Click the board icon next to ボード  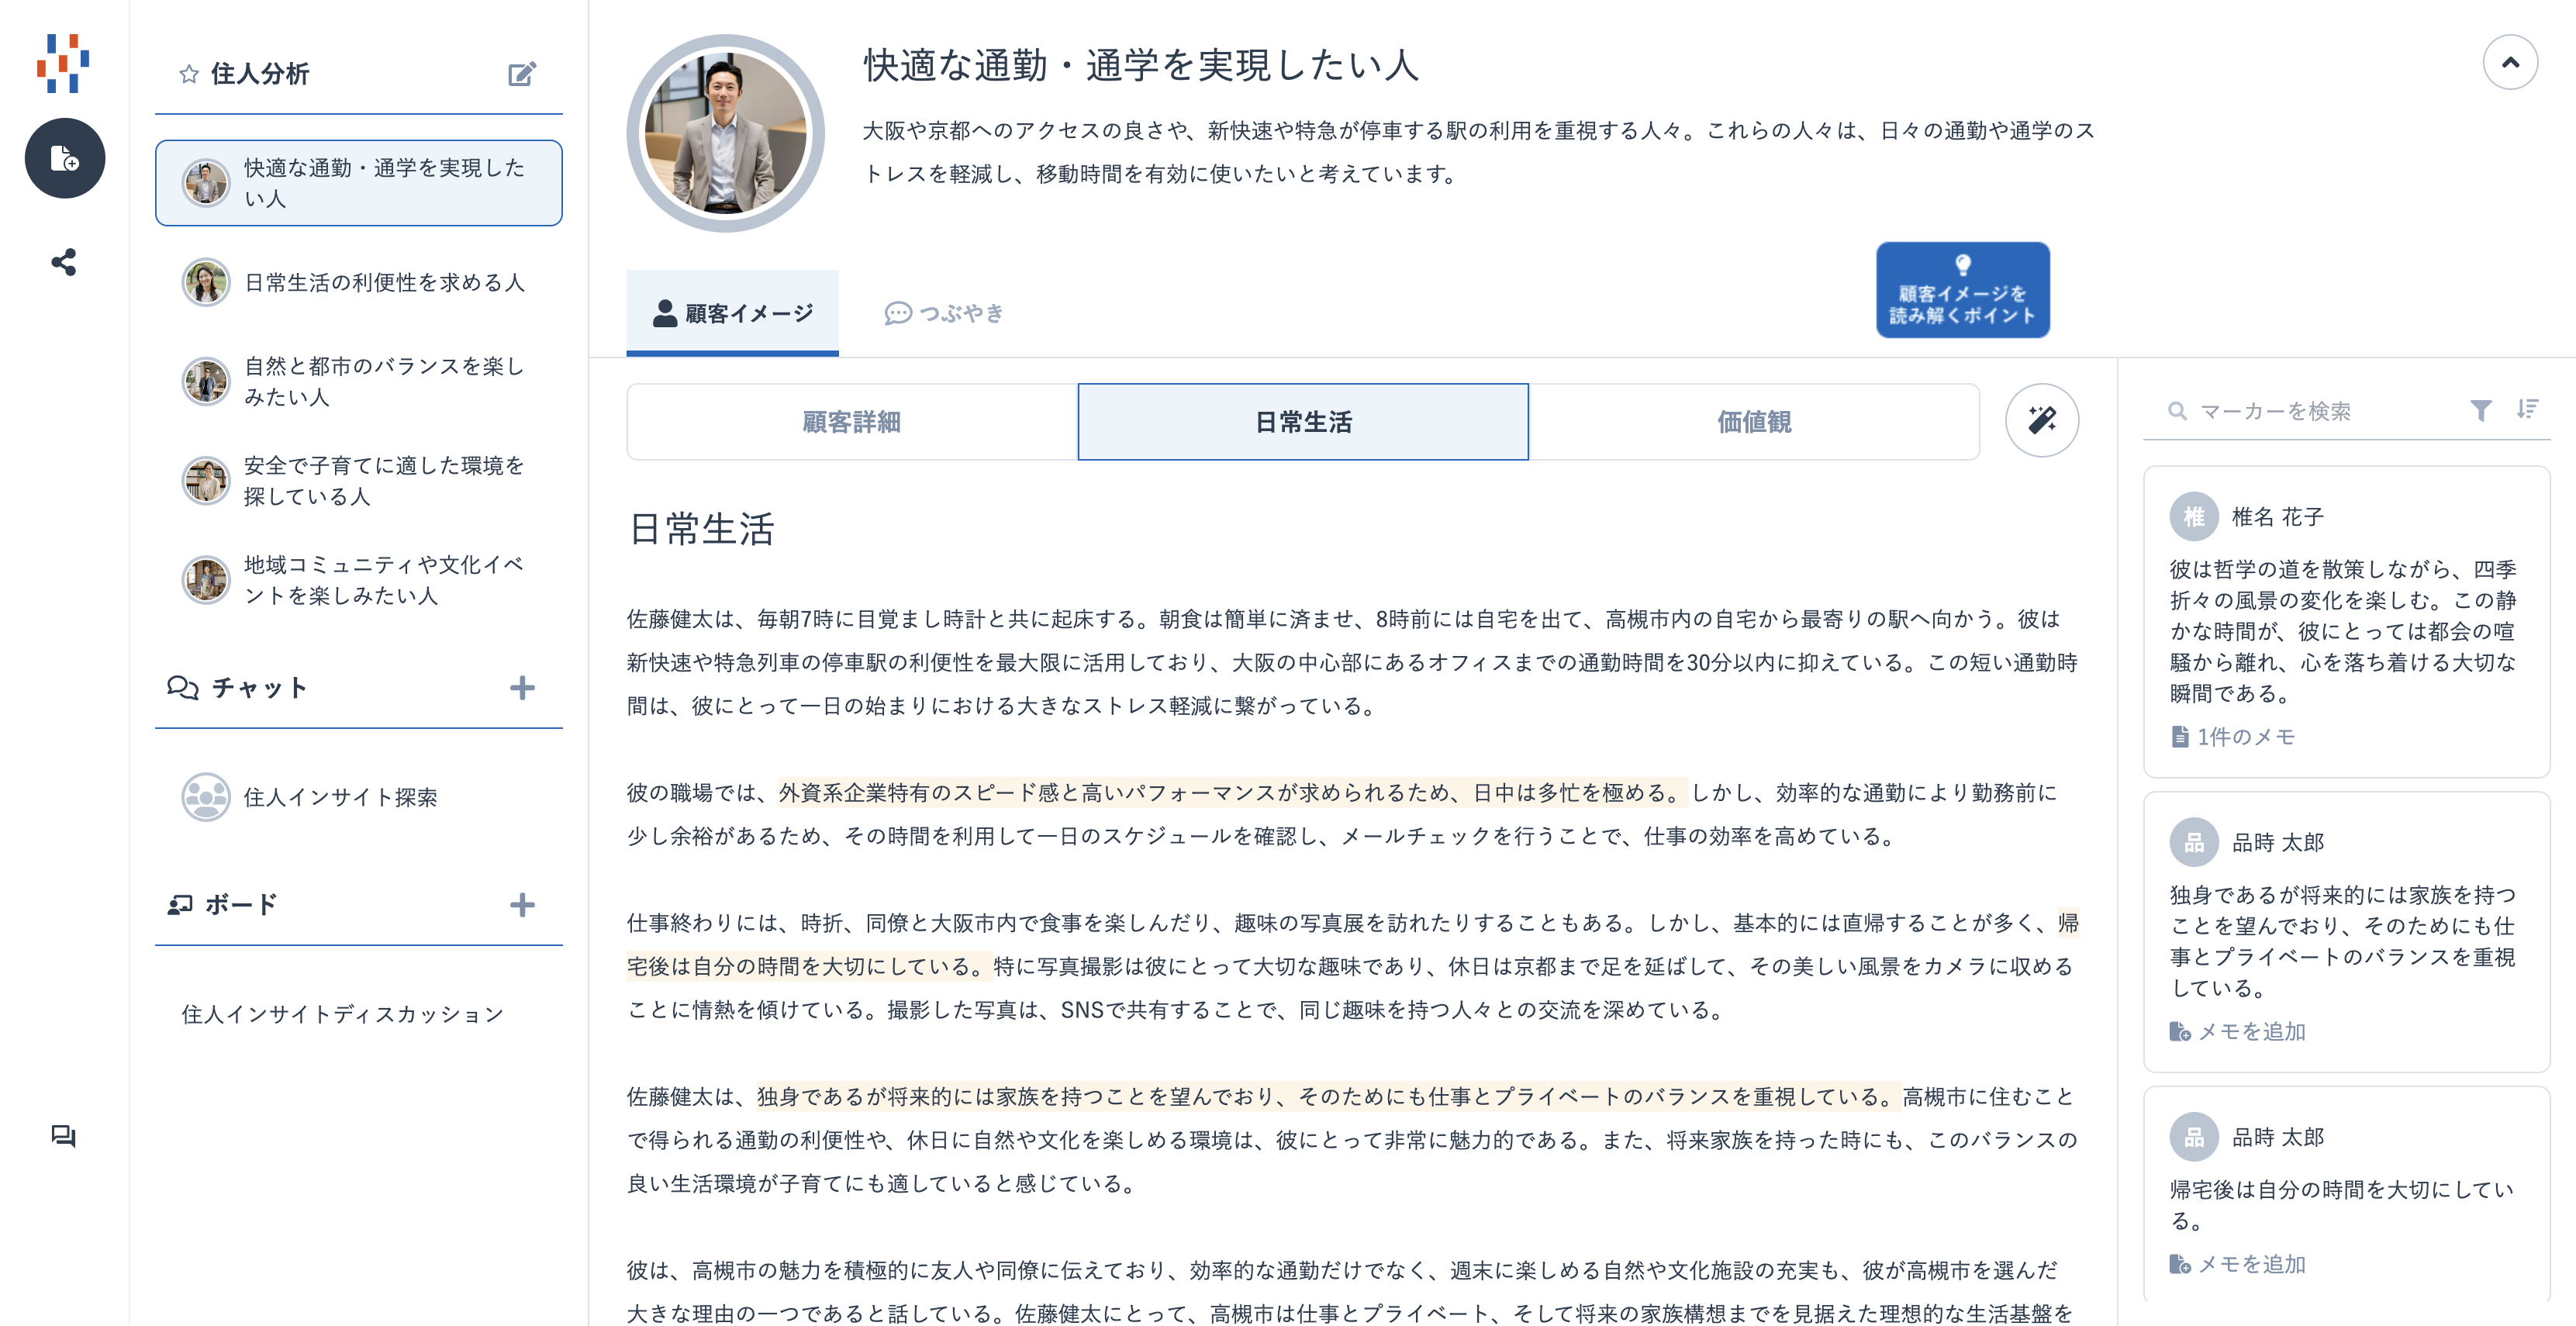[x=180, y=905]
